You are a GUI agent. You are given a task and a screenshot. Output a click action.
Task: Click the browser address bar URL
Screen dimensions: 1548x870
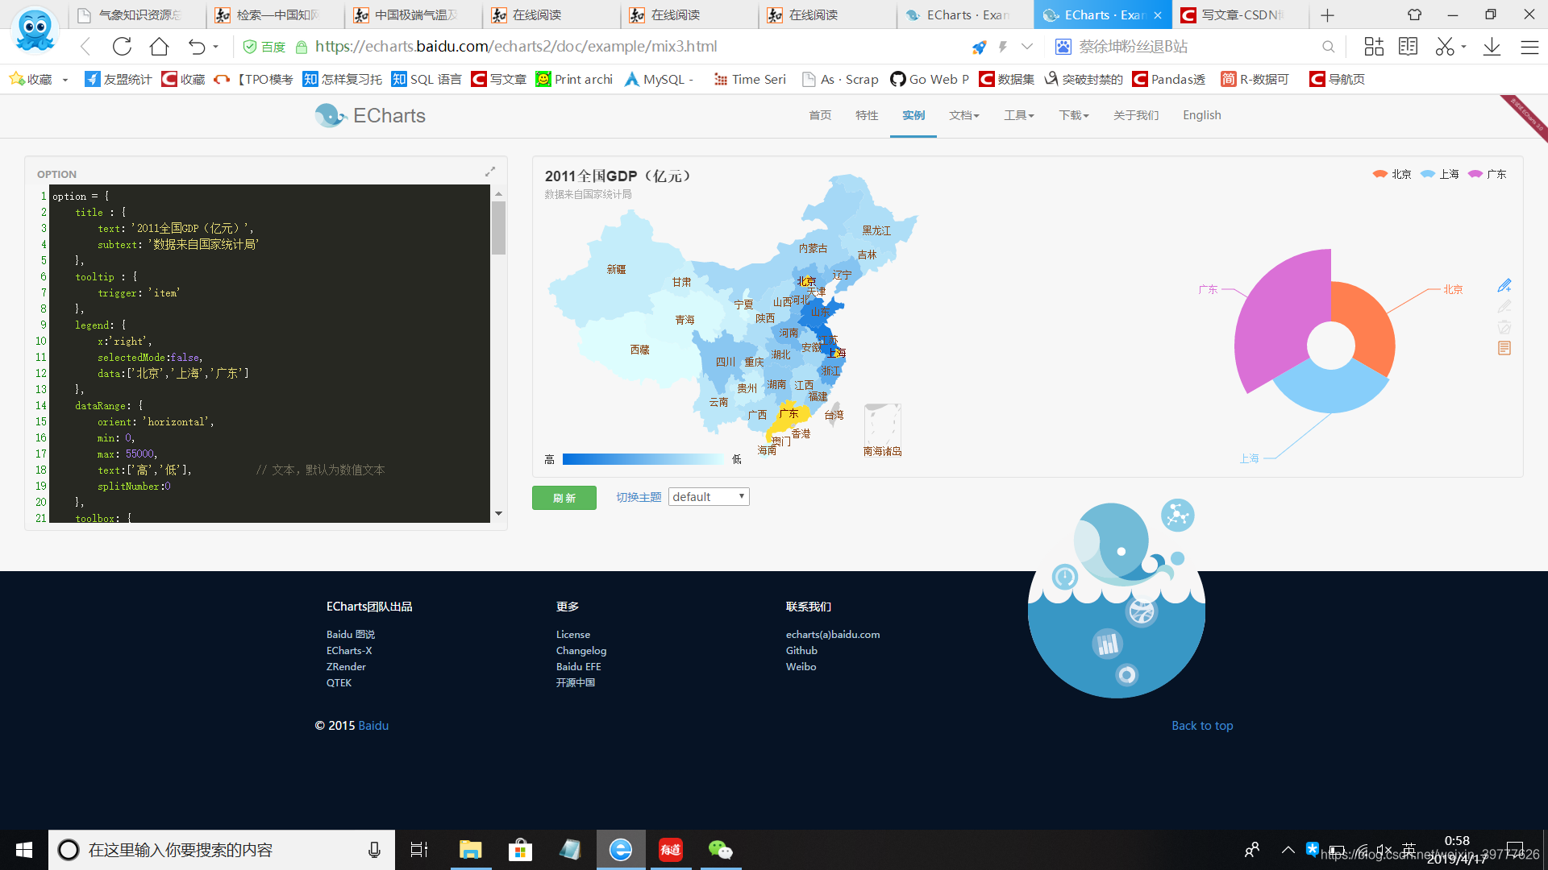click(x=516, y=47)
